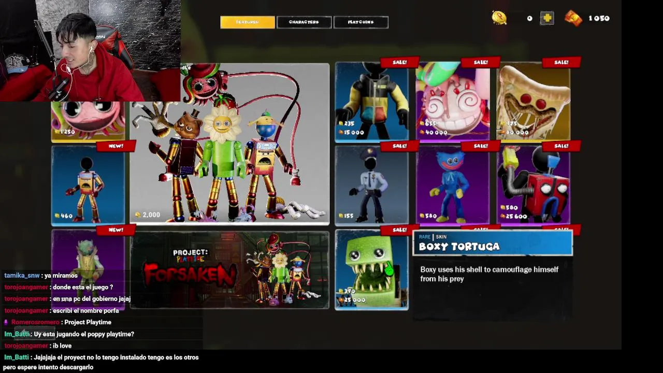
Task: Click the orange ticket currency icon
Action: pos(573,18)
